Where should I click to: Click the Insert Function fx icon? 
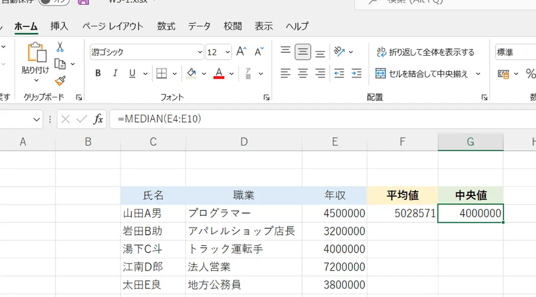click(x=98, y=119)
